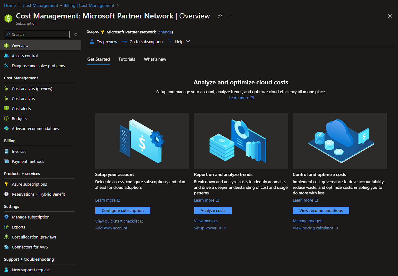The height and width of the screenshot is (276, 398).
Task: Click the Control and optimize costs illustration
Action: point(340,141)
